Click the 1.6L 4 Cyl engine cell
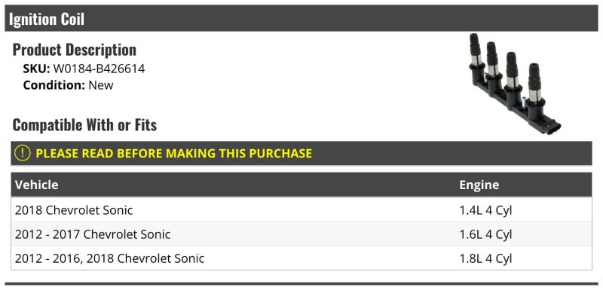Screen dimensions: 603x290 click(485, 234)
